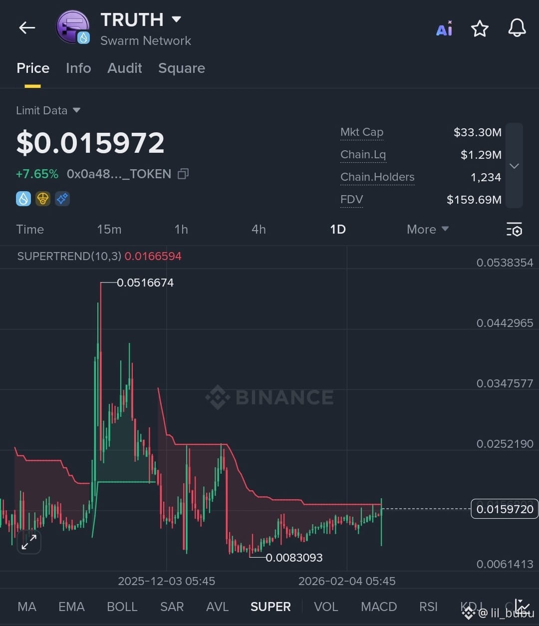Select the 15m timeframe

click(x=109, y=229)
